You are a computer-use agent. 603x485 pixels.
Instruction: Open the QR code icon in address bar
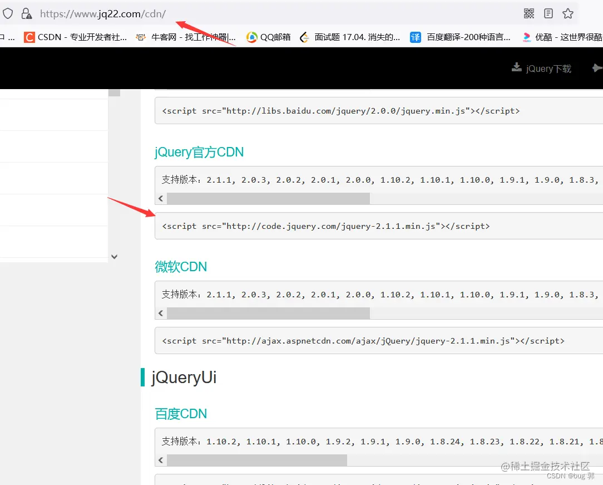529,14
